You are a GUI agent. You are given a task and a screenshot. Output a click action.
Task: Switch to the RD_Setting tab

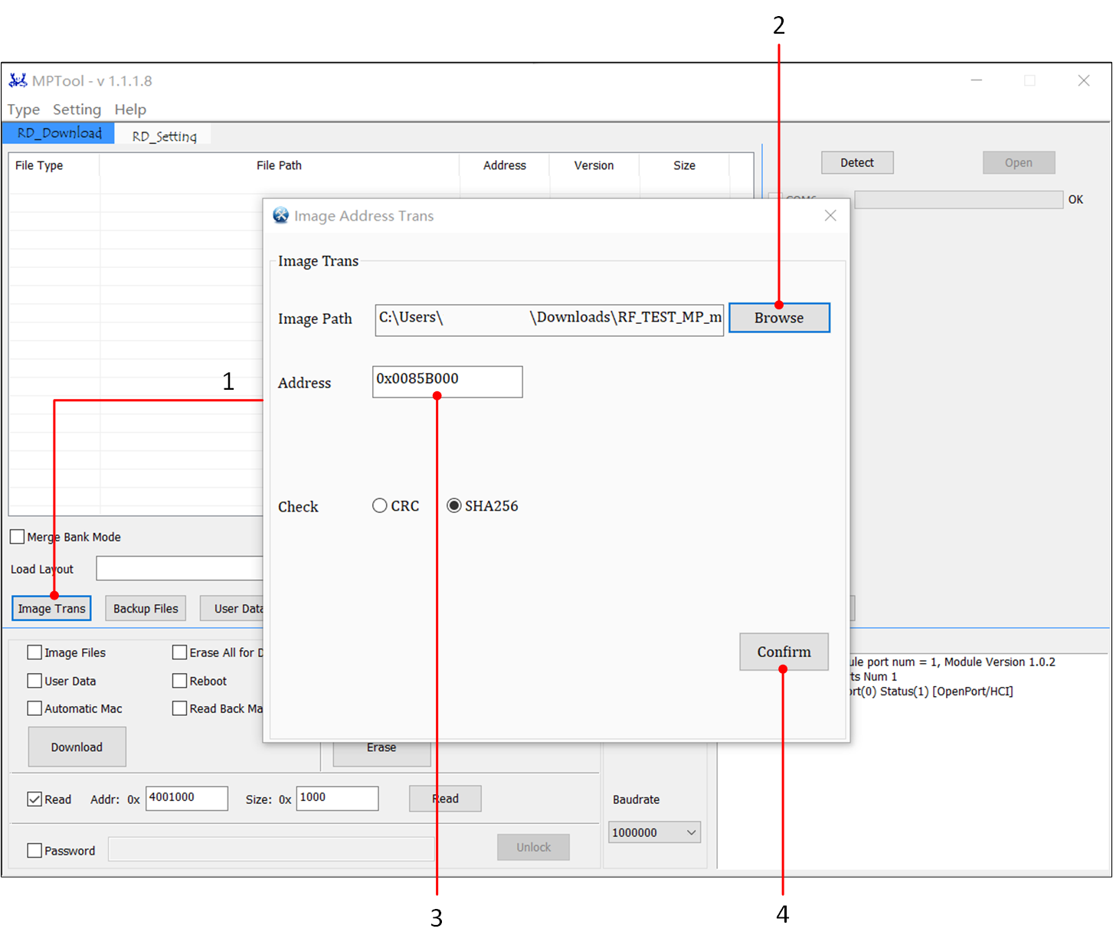tap(164, 136)
